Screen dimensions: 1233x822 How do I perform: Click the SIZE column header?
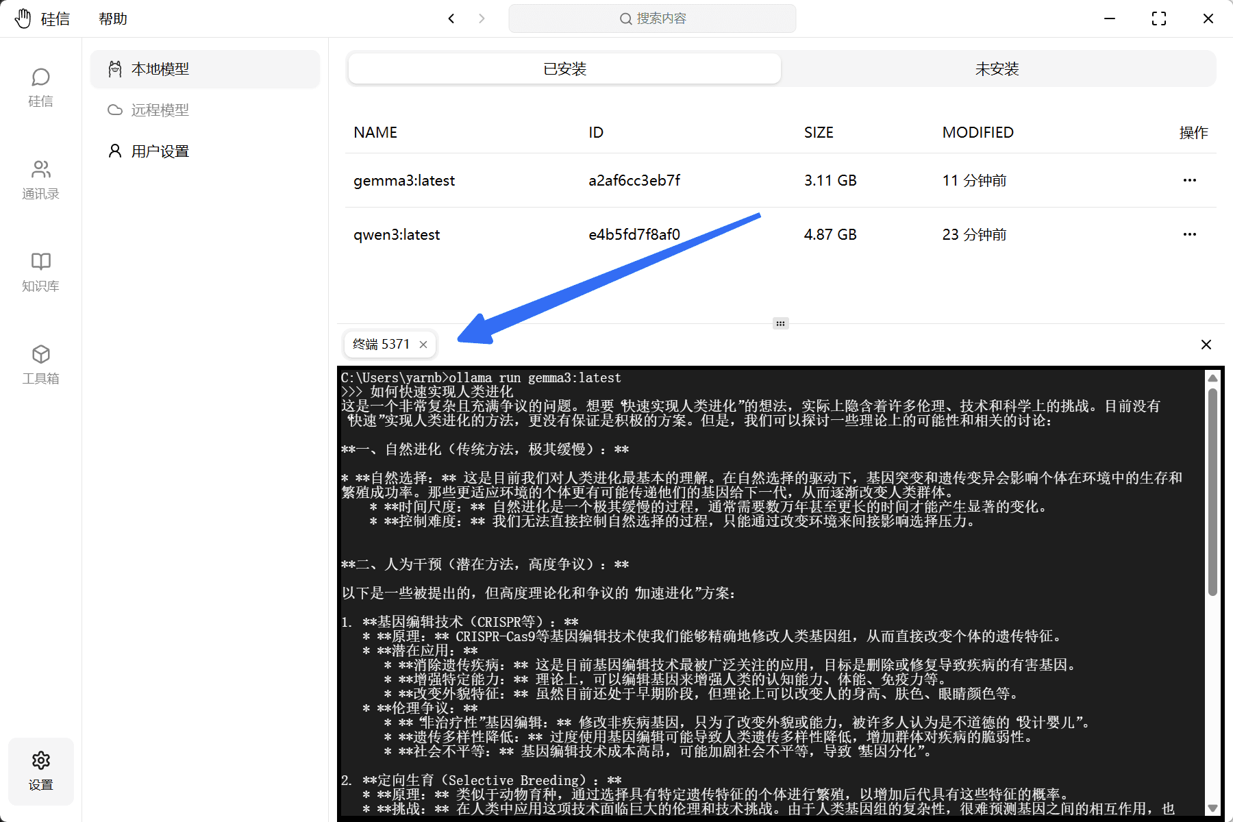pyautogui.click(x=819, y=133)
